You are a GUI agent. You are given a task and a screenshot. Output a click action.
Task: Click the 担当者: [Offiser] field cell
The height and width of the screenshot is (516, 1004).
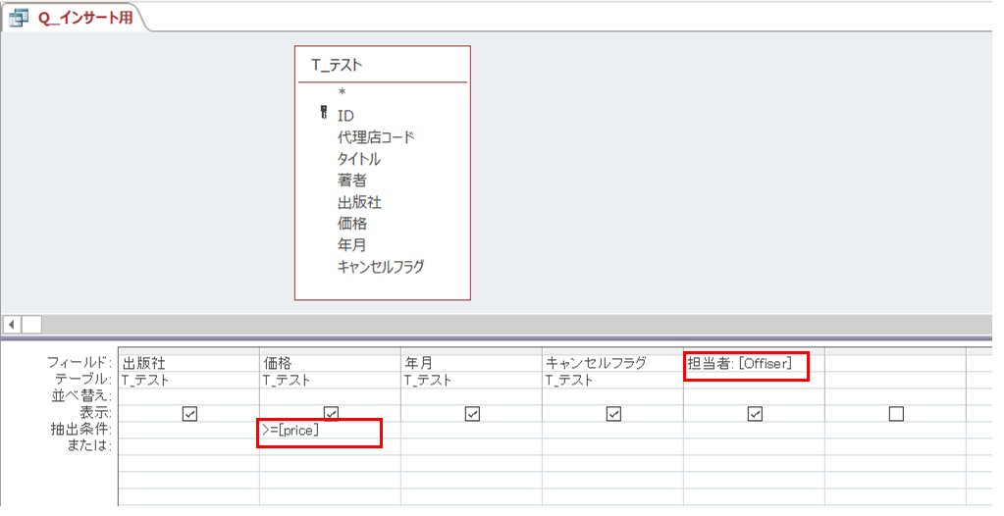tap(755, 363)
